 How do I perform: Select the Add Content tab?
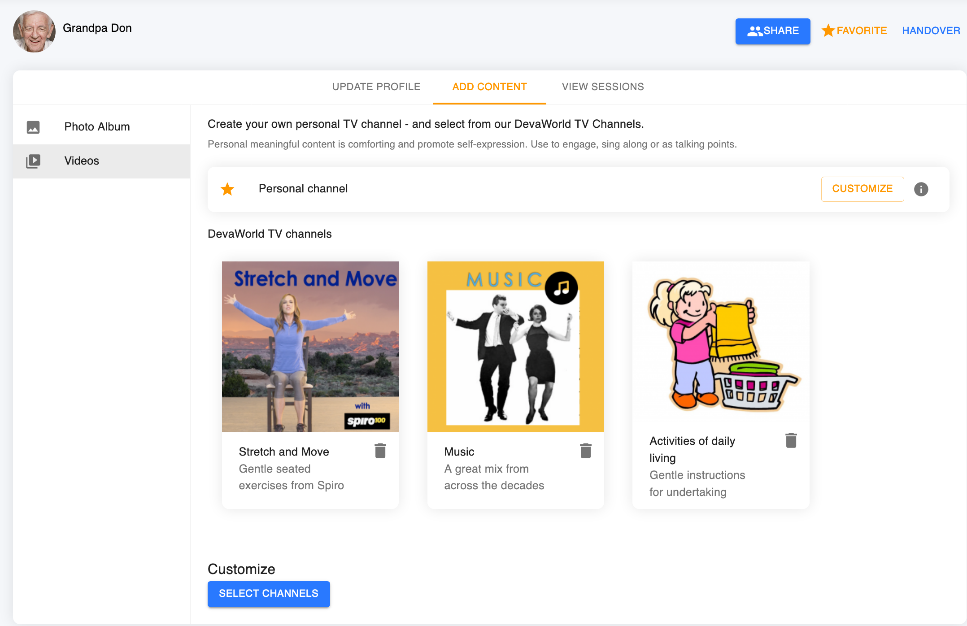click(490, 87)
